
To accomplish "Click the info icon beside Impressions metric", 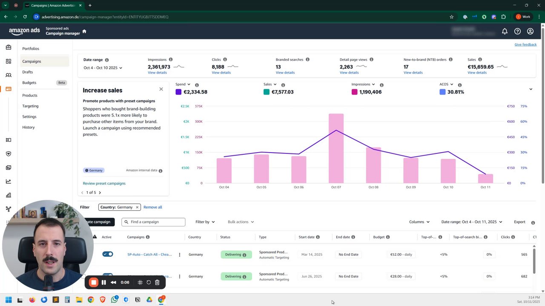I will 171,59.
